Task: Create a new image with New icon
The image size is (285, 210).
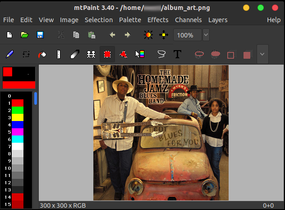Action: coord(9,35)
